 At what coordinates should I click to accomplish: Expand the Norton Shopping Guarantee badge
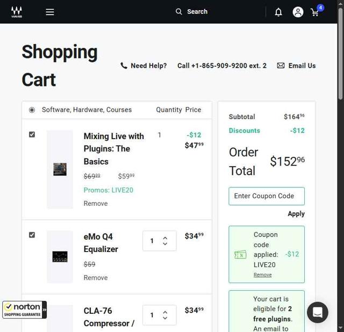(x=44, y=309)
